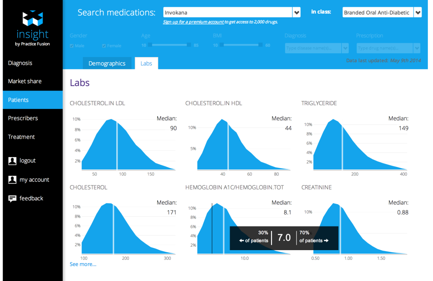Image resolution: width=433 pixels, height=281 pixels.
Task: Click the CREATININE chart title
Action: point(316,188)
